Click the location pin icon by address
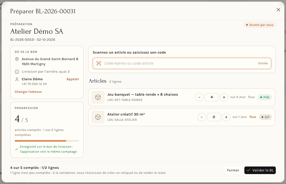This screenshot has height=184, width=286. [x=17, y=59]
